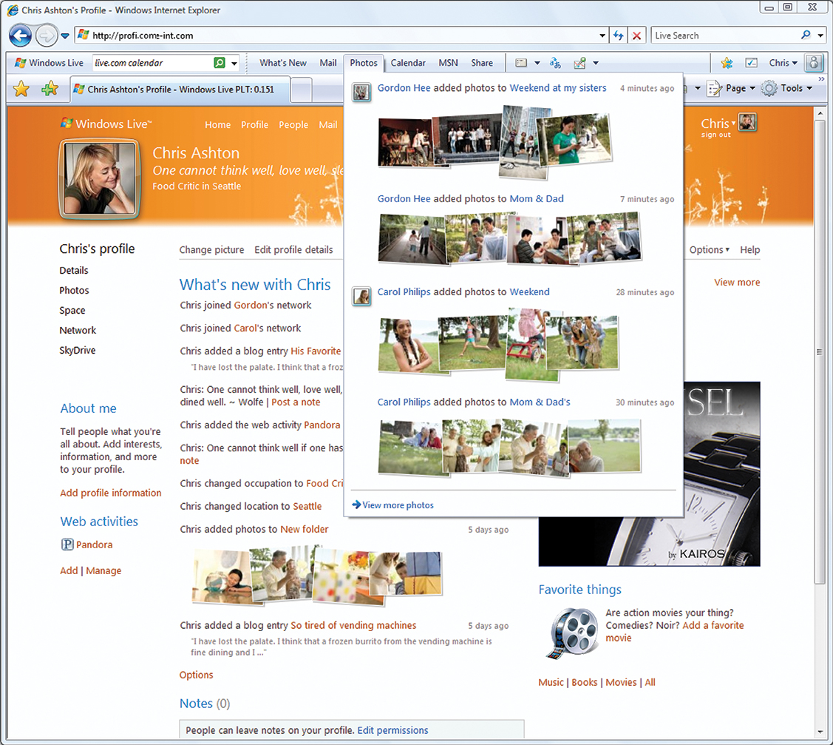The width and height of the screenshot is (833, 745).
Task: Open the Chris account dropdown in toolbar
Action: pyautogui.click(x=783, y=63)
